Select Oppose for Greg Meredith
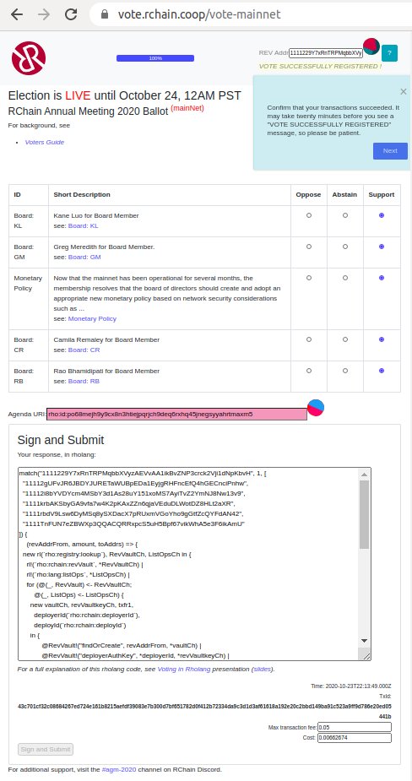Screen dimensions: 412x781 coord(309,247)
